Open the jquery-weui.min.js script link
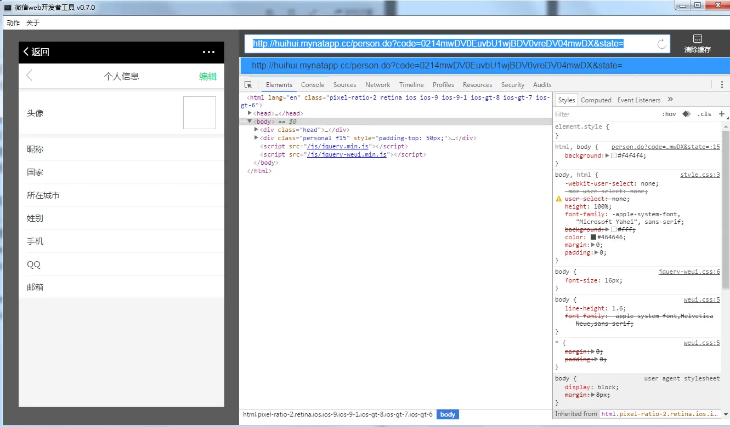 point(347,154)
